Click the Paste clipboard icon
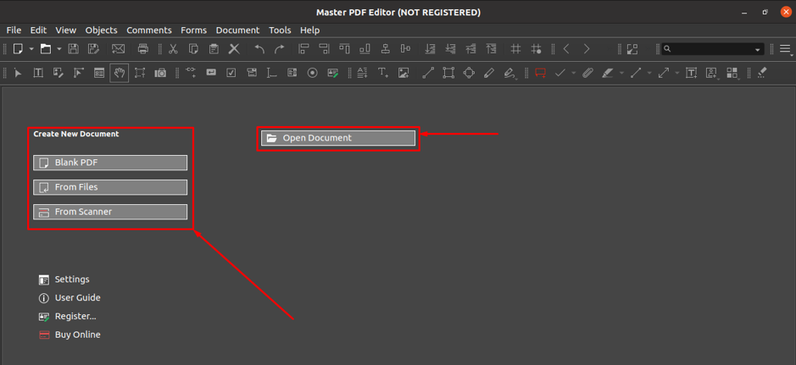 [x=214, y=48]
